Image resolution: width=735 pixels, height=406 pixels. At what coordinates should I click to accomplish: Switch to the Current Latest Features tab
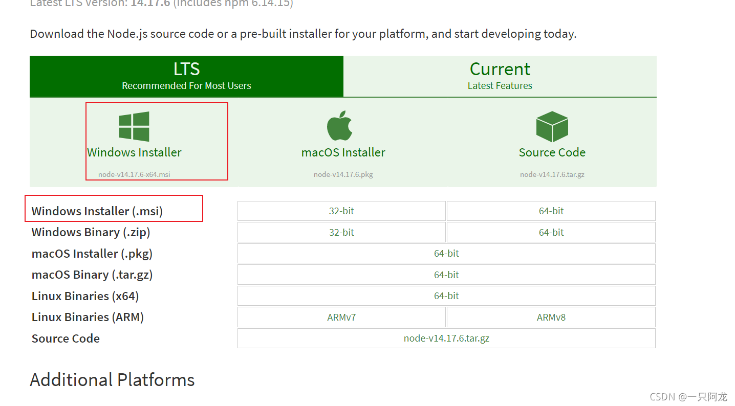500,76
